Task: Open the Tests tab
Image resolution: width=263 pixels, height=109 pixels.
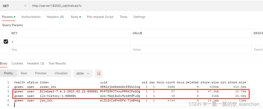Action: 123,17
